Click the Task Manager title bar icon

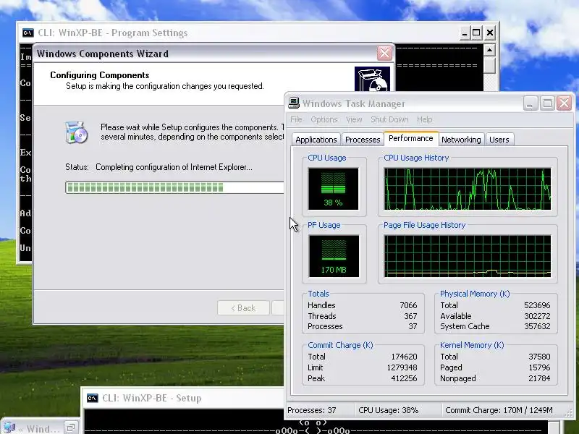tap(294, 103)
